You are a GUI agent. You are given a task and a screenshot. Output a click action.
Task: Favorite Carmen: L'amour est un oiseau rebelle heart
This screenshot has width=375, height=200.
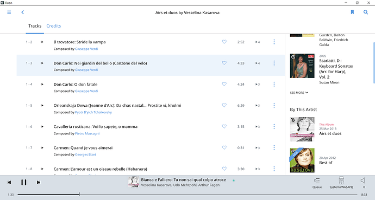click(x=224, y=169)
